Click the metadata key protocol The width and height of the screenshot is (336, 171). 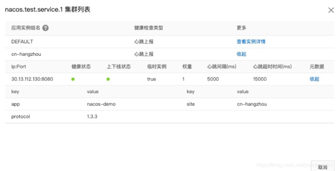20,117
